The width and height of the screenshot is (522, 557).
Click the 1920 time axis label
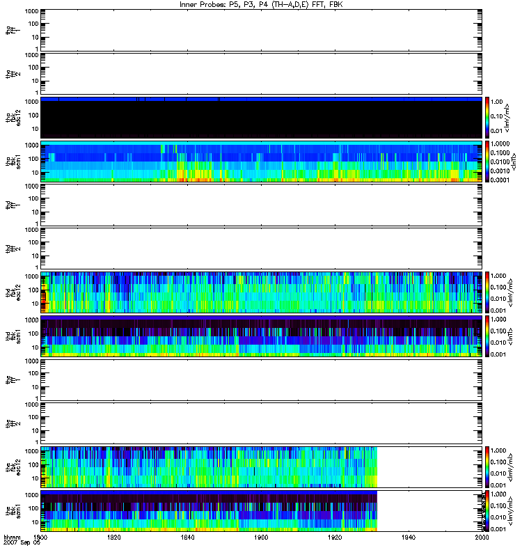point(335,537)
